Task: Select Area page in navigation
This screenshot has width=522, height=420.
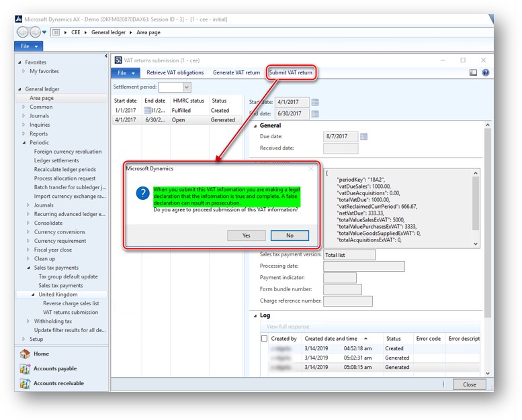Action: point(42,98)
